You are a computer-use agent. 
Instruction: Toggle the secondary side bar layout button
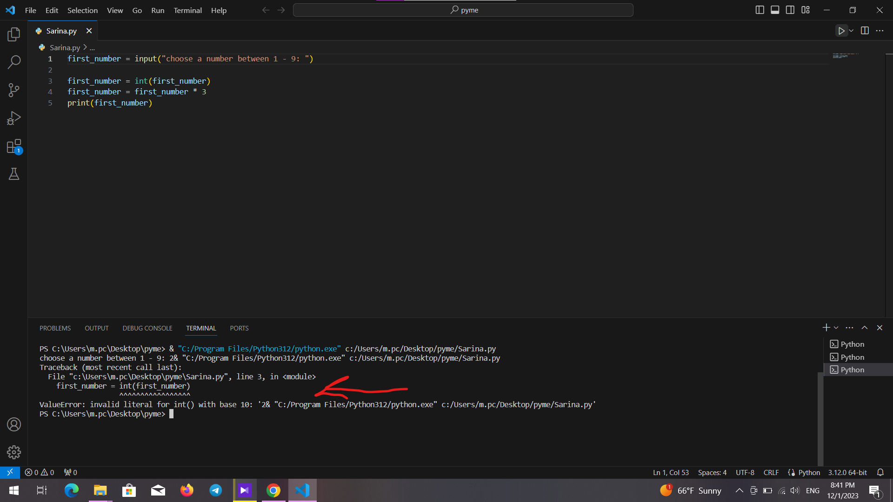tap(790, 10)
